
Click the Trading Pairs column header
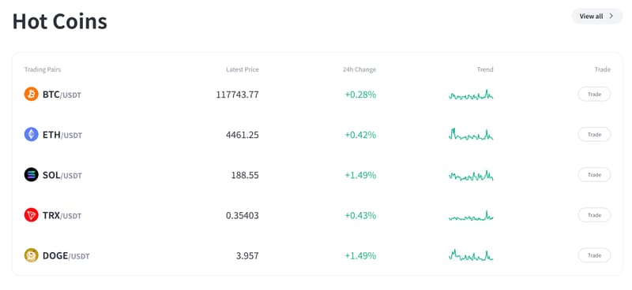coord(43,69)
